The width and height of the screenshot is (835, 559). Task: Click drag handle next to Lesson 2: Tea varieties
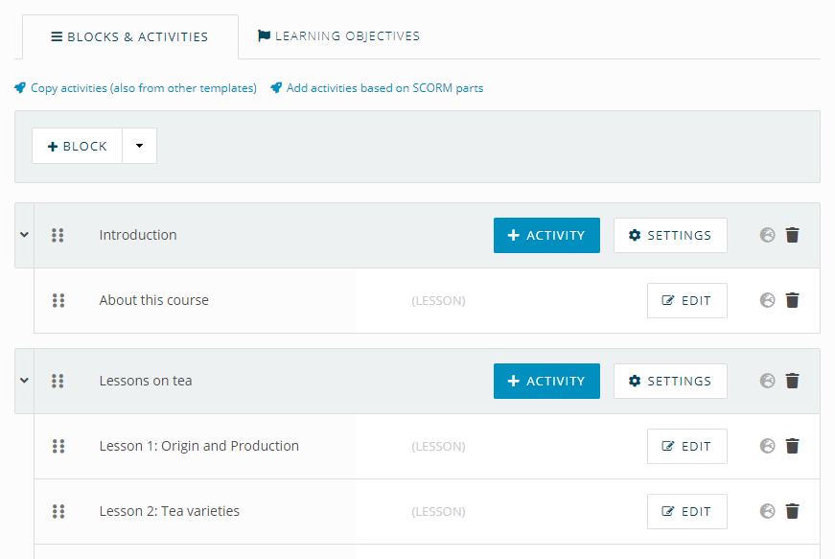pos(58,511)
